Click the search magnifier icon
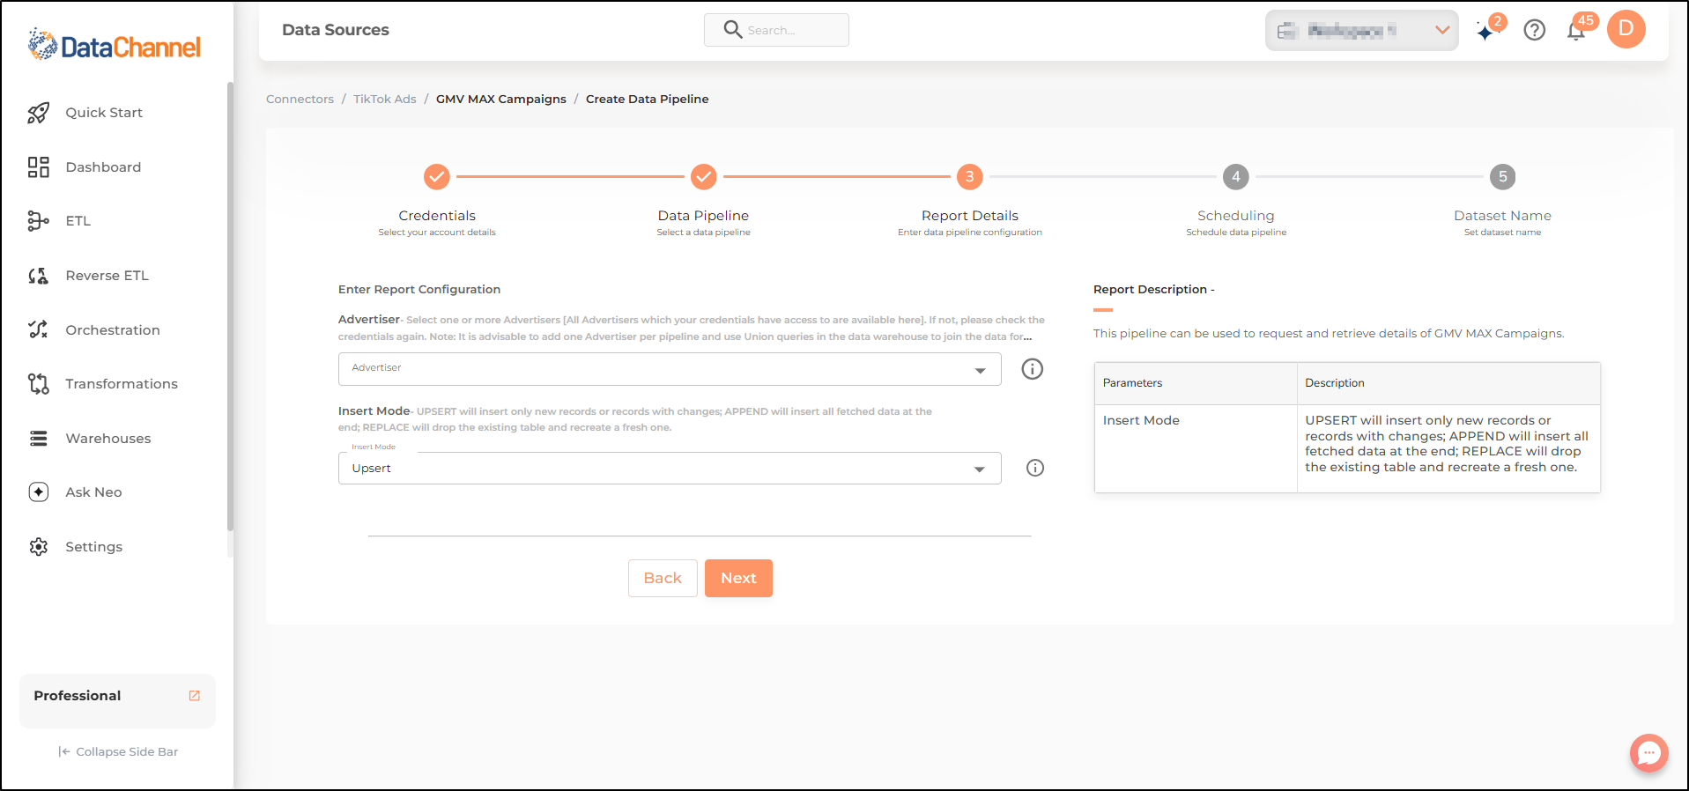The height and width of the screenshot is (791, 1689). point(732,30)
